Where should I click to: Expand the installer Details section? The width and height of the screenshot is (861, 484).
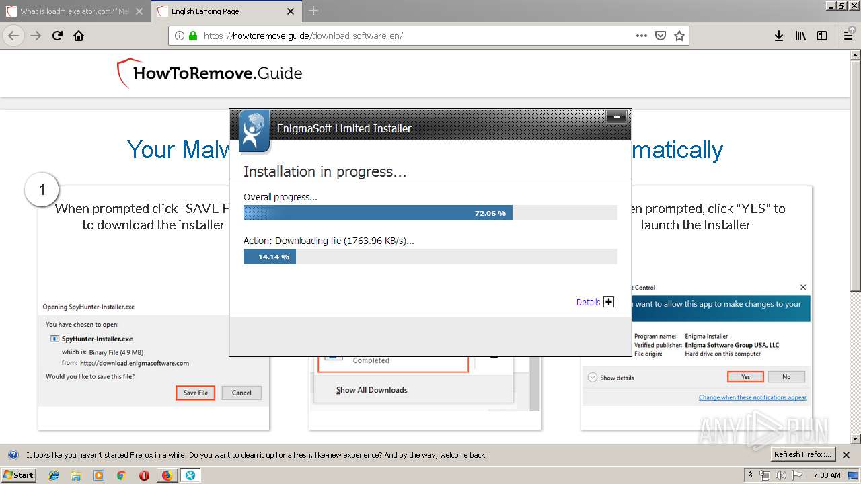pos(609,302)
